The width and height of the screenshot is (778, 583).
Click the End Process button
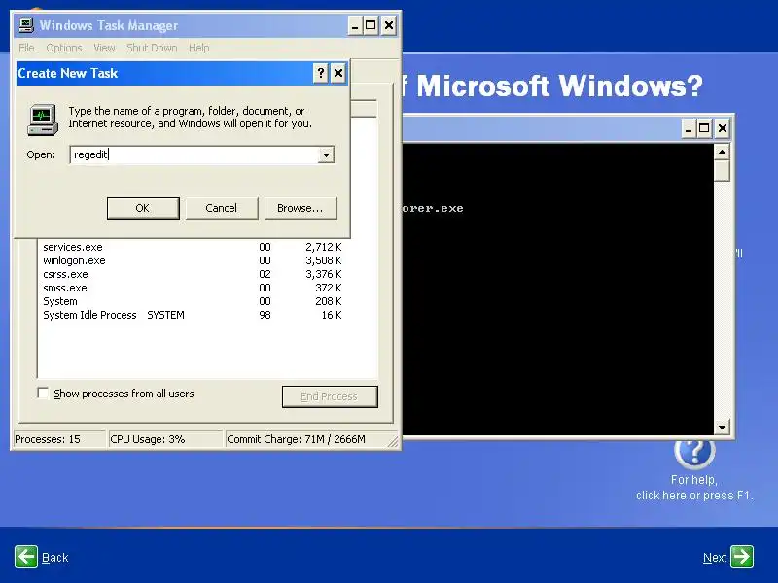tap(330, 396)
